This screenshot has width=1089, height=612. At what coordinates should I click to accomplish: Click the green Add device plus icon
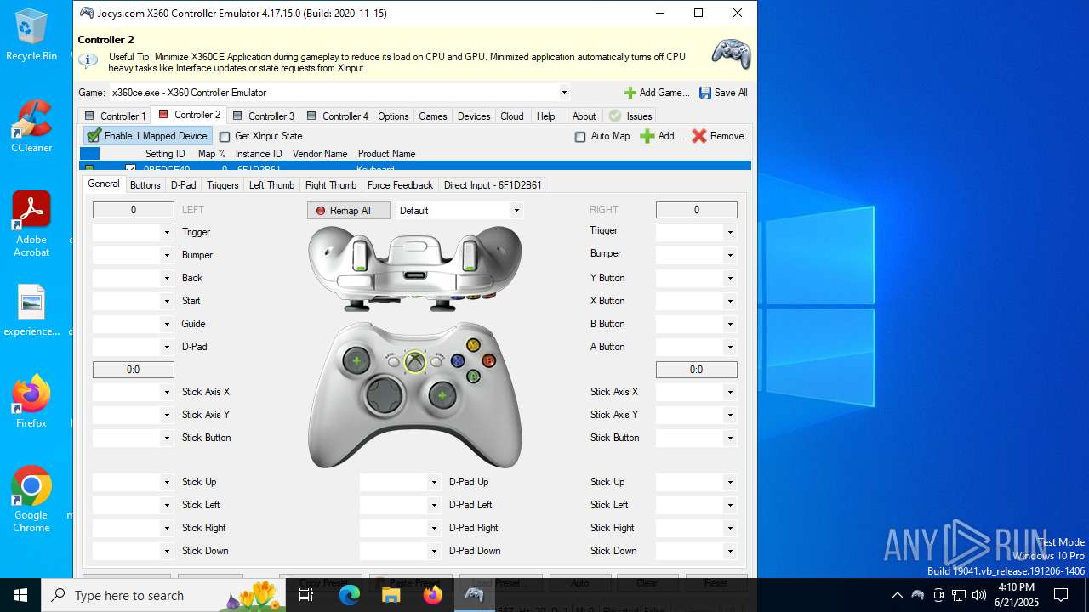[x=647, y=136]
